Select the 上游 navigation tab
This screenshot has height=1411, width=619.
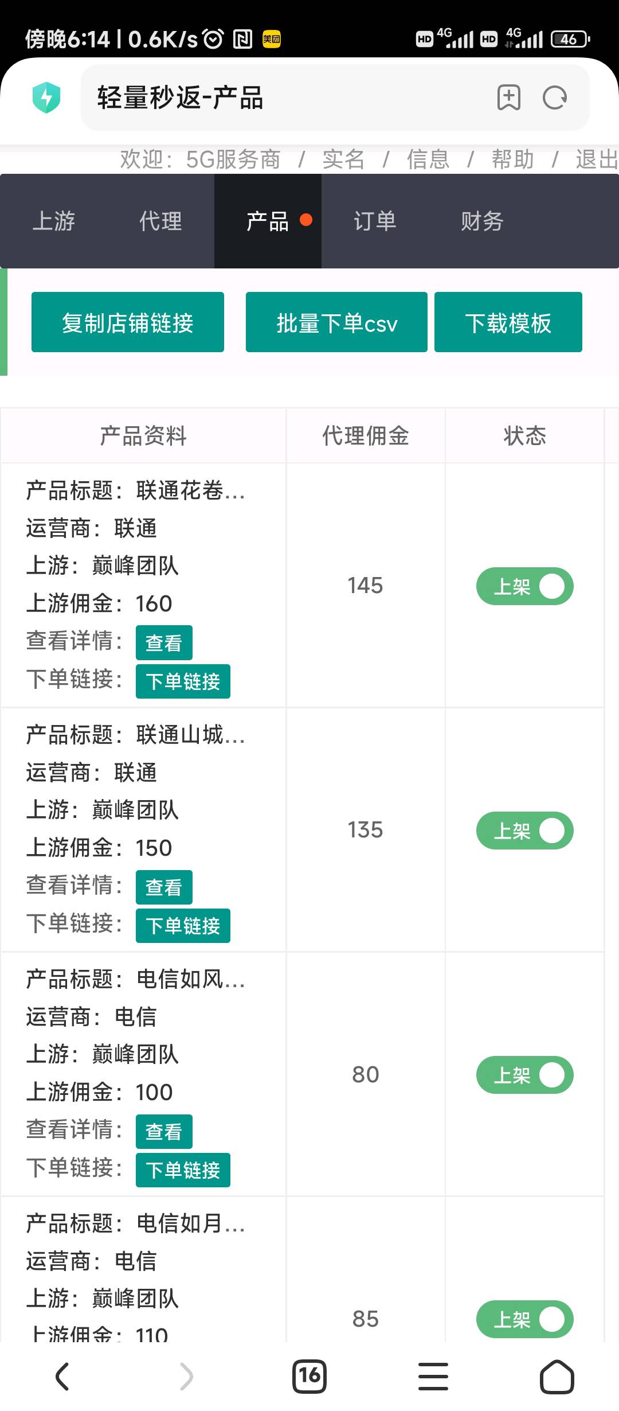tap(54, 221)
